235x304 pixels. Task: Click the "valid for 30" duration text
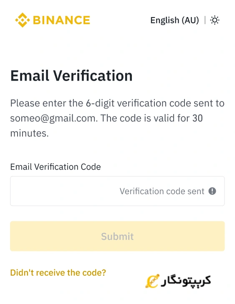tap(179, 118)
